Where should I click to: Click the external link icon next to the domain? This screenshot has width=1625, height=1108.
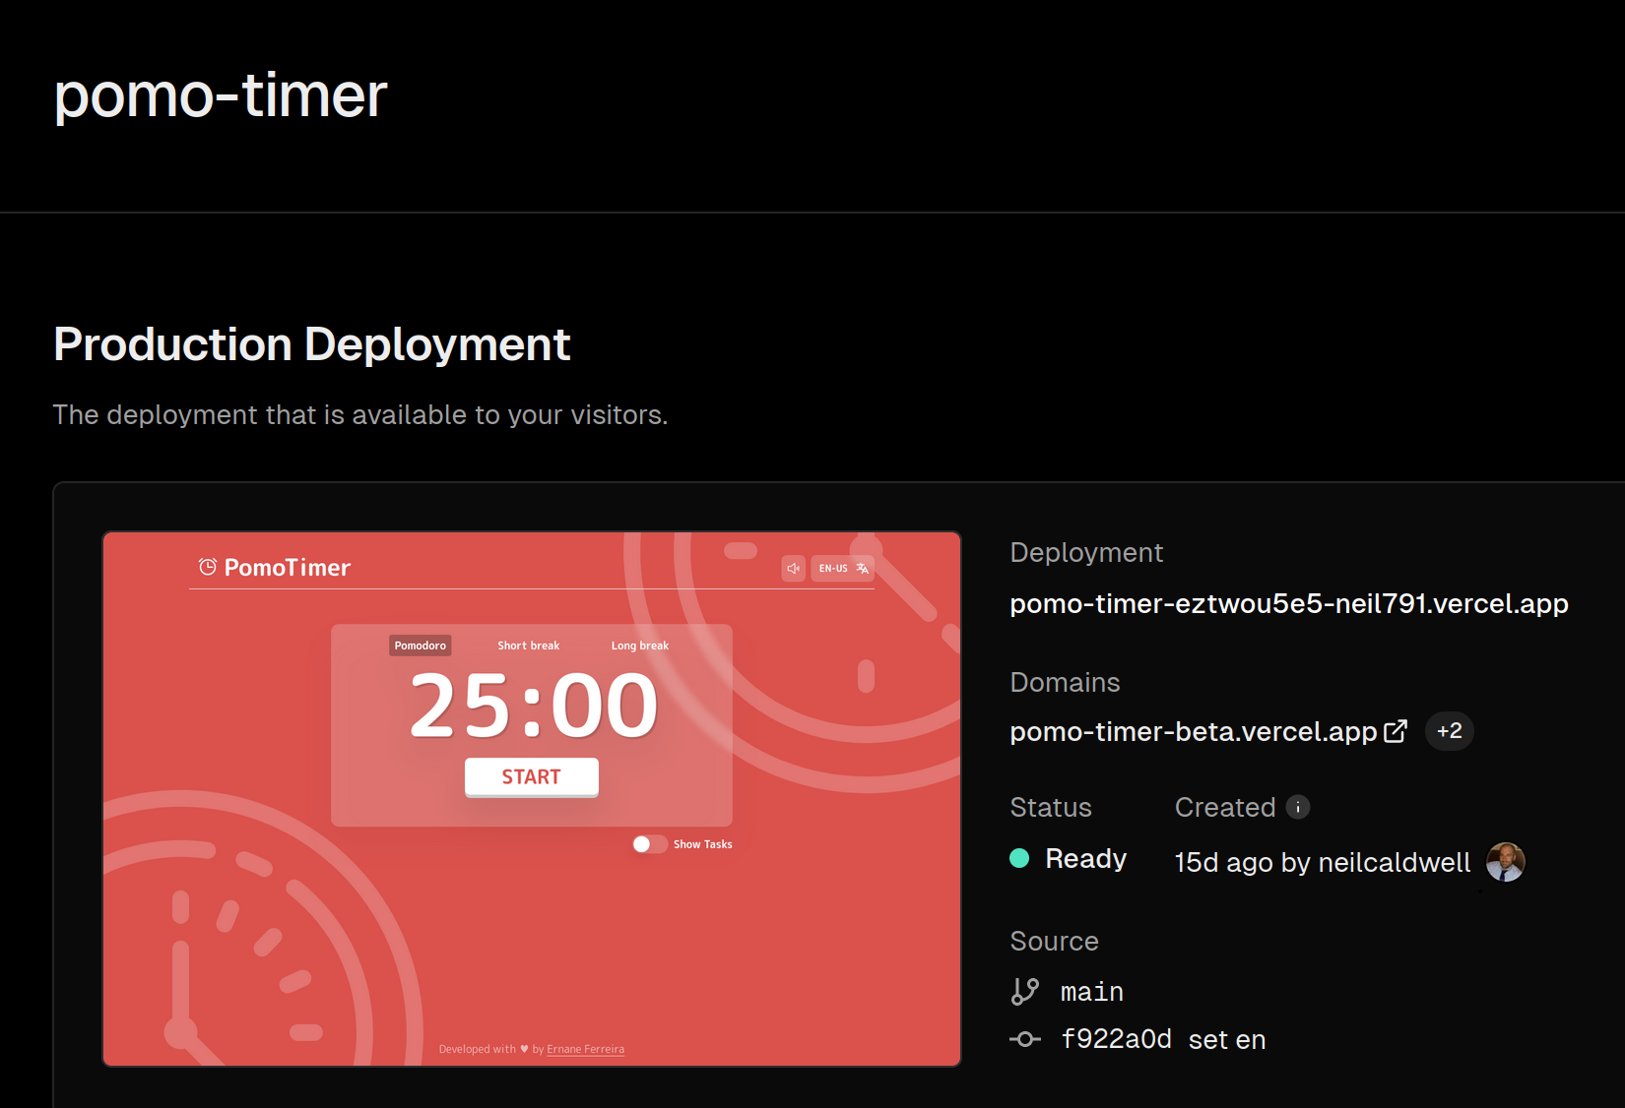[1395, 731]
